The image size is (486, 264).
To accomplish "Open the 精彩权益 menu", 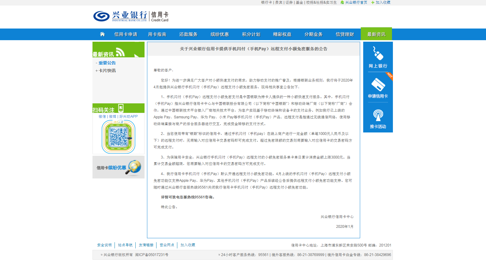I will pyautogui.click(x=282, y=34).
